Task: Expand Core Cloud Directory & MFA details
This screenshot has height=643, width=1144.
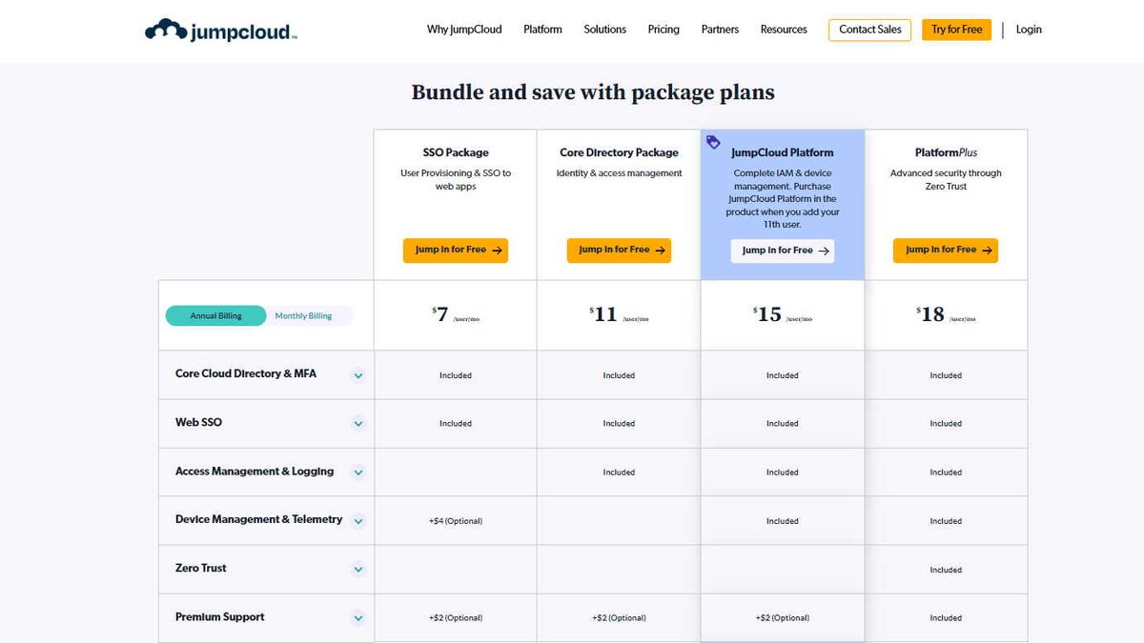Action: 358,375
